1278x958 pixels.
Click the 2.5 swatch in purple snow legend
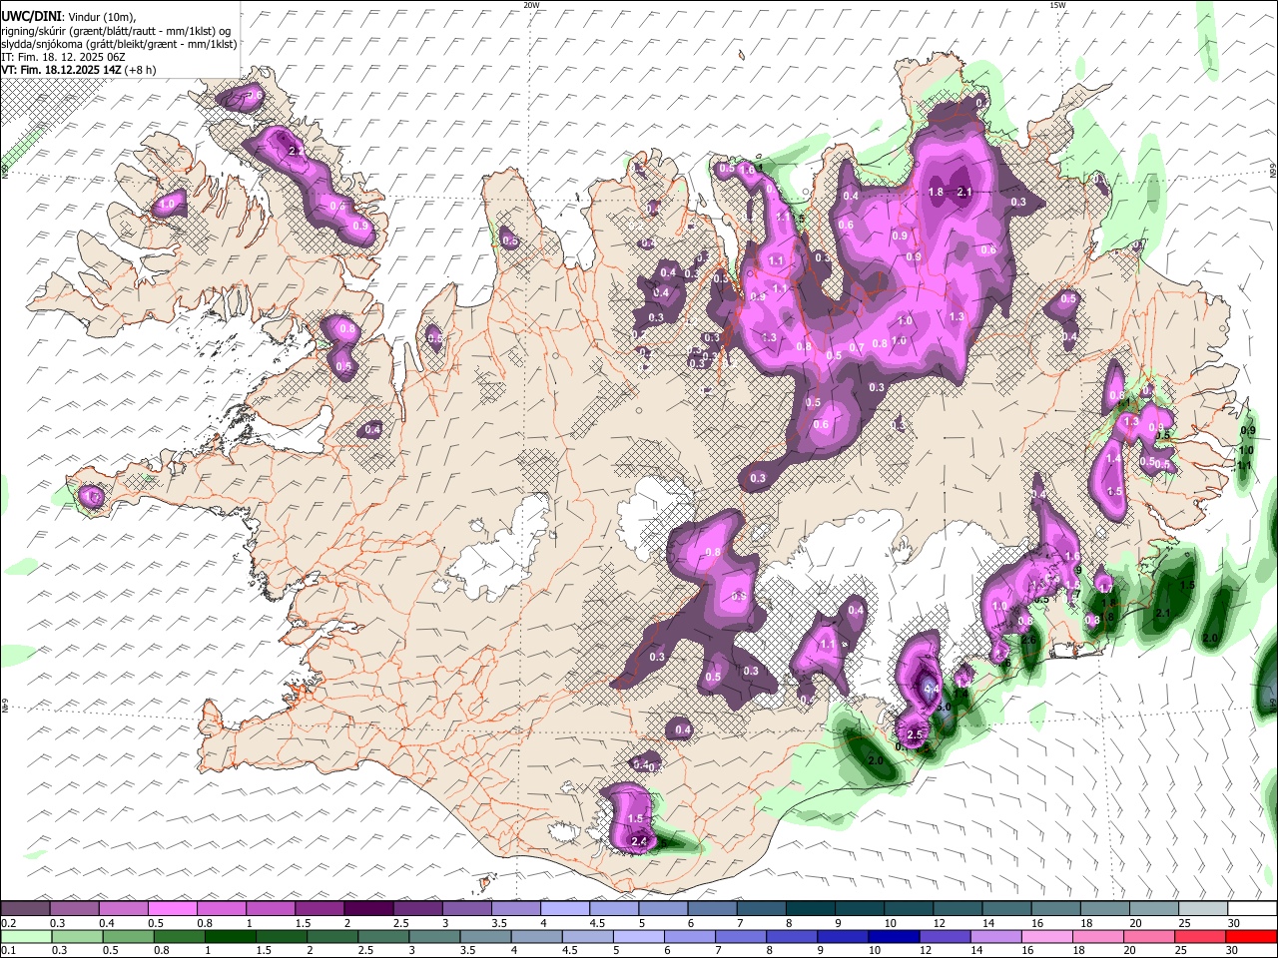pyautogui.click(x=416, y=909)
